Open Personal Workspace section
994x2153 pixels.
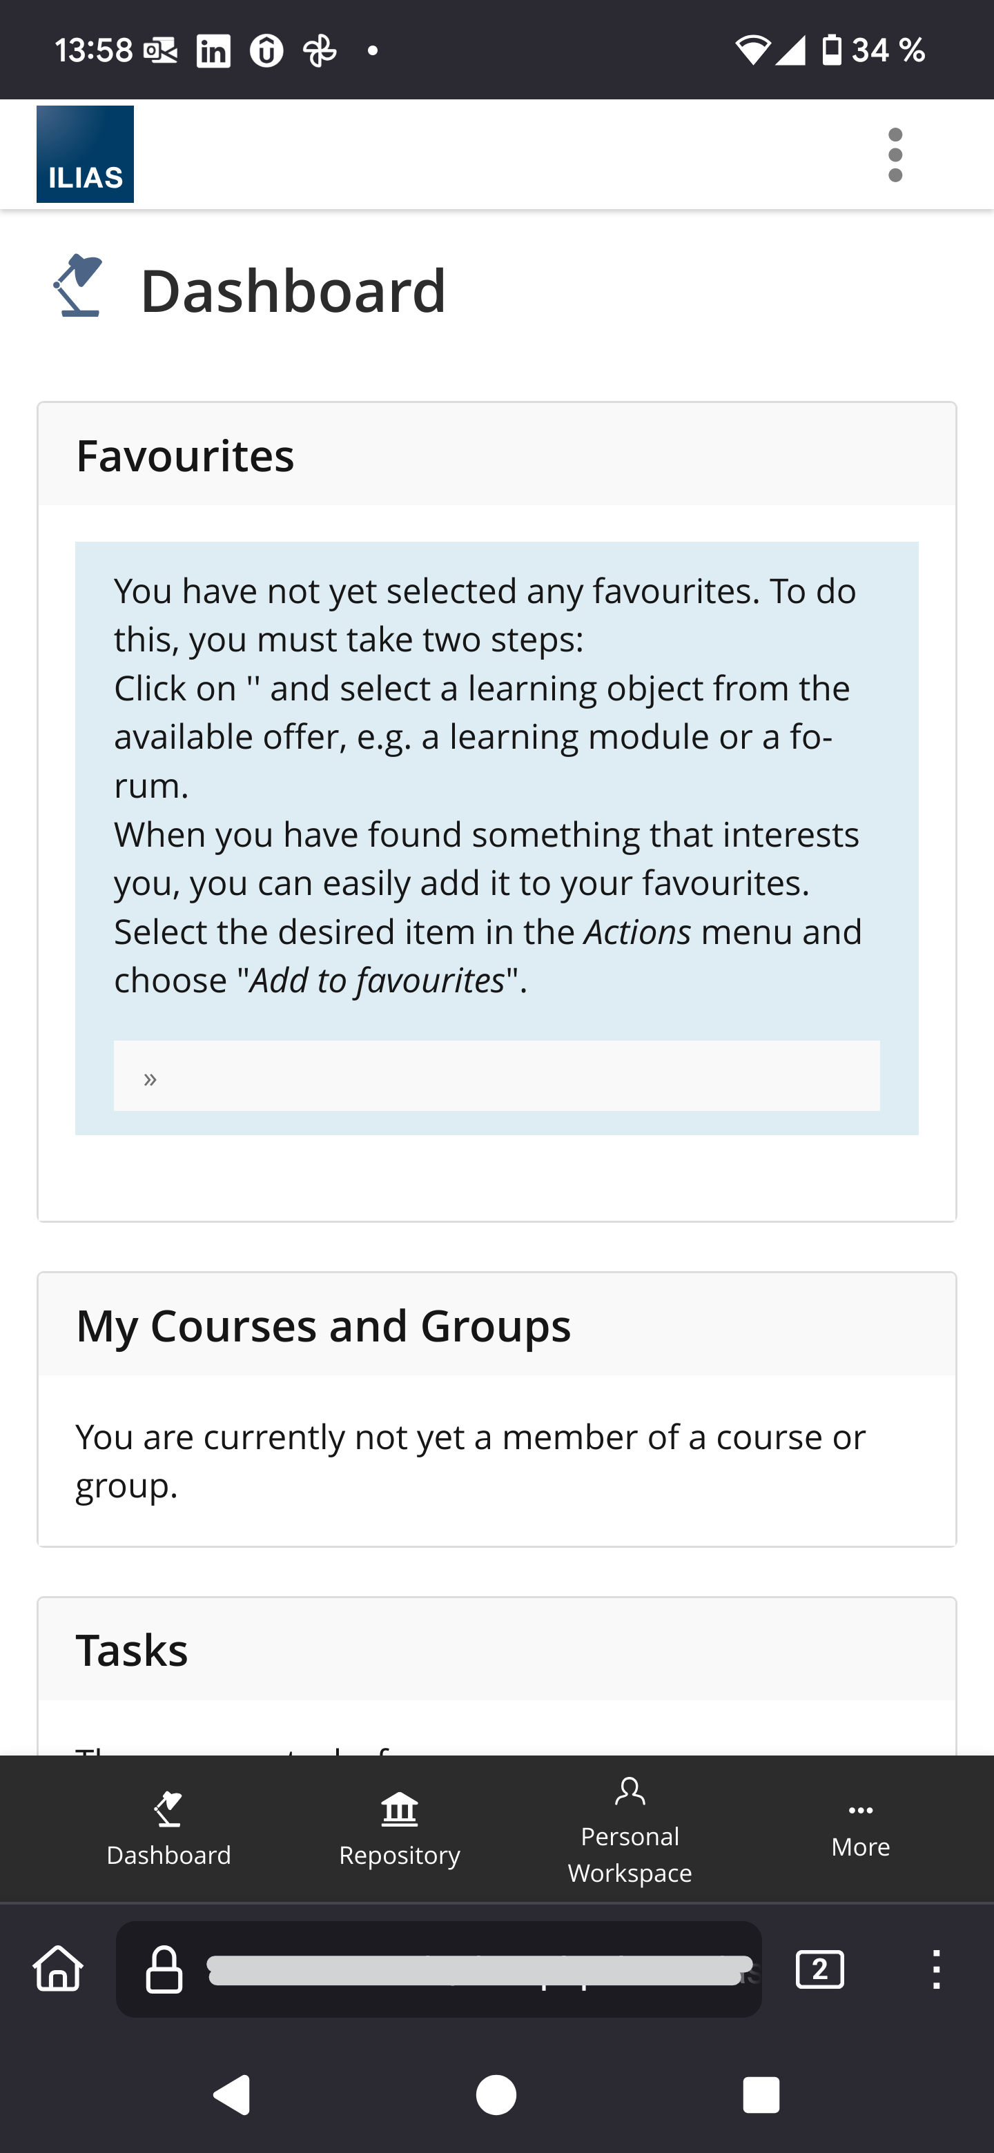(630, 1829)
